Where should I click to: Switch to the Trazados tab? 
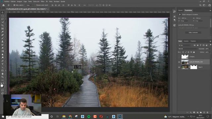pyautogui.click(x=193, y=41)
